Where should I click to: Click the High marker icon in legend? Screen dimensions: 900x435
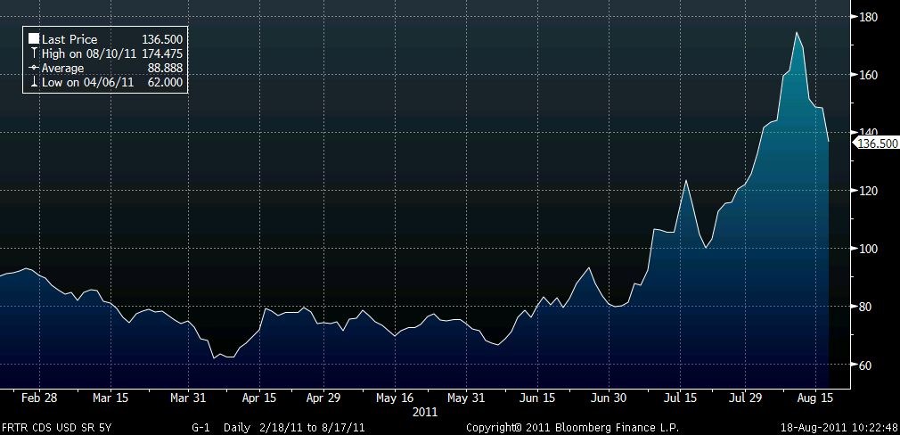click(x=34, y=53)
